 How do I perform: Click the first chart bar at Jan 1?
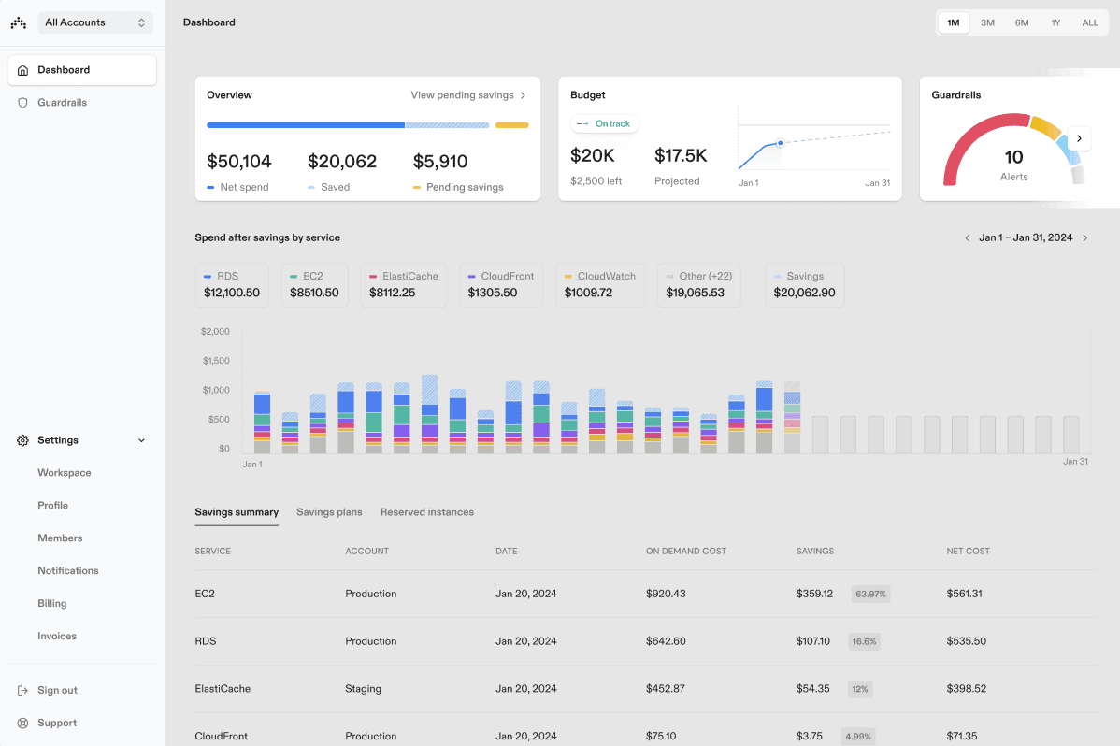[x=262, y=423]
